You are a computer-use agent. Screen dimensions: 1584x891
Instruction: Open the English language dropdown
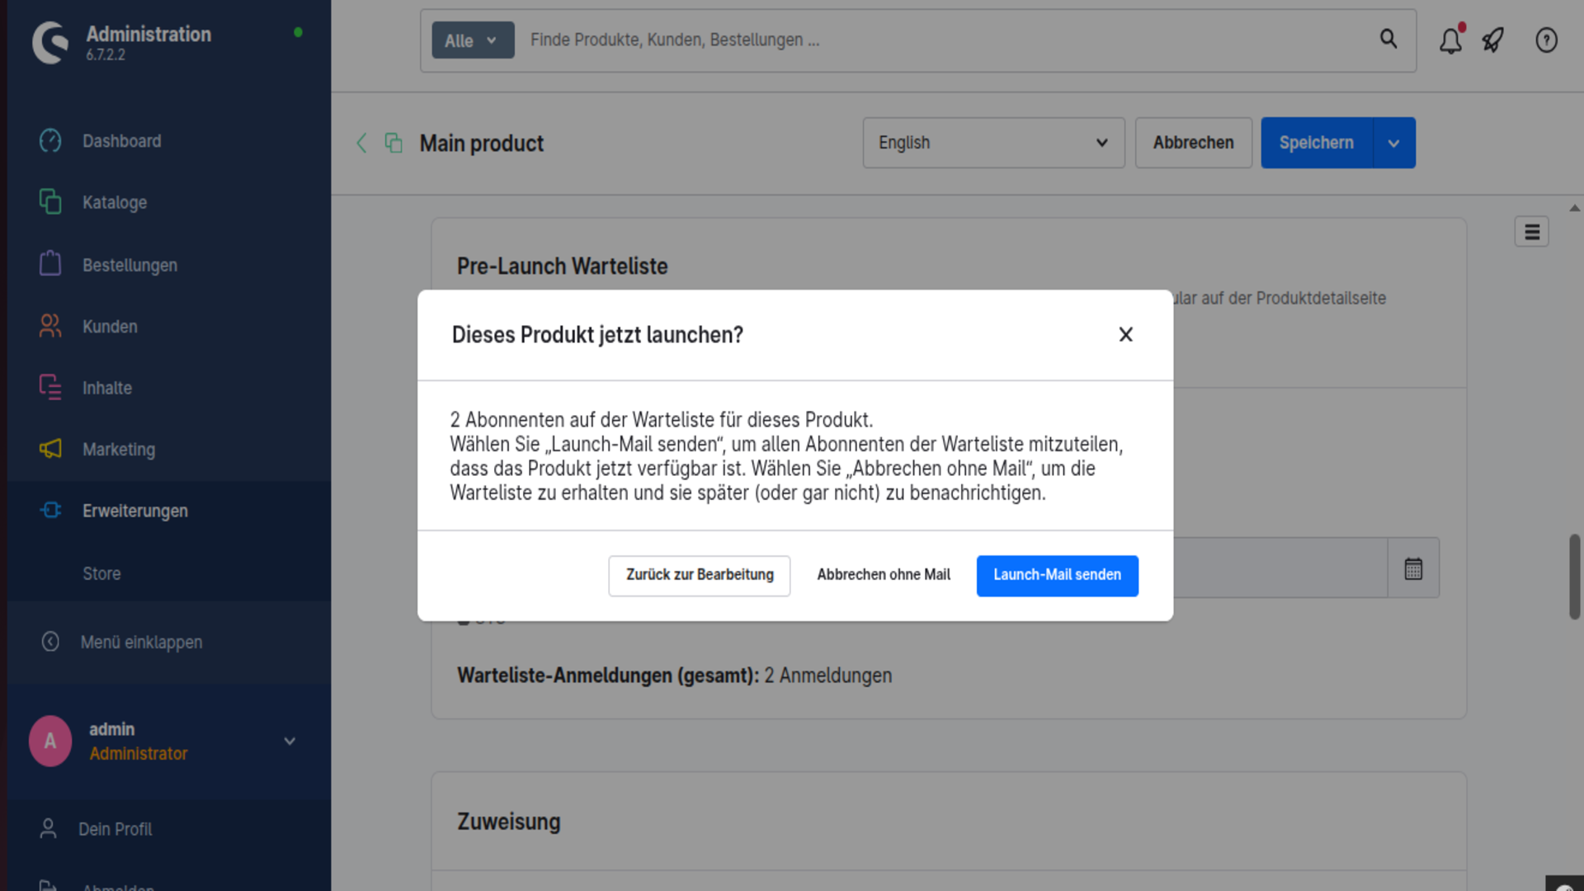click(x=993, y=143)
